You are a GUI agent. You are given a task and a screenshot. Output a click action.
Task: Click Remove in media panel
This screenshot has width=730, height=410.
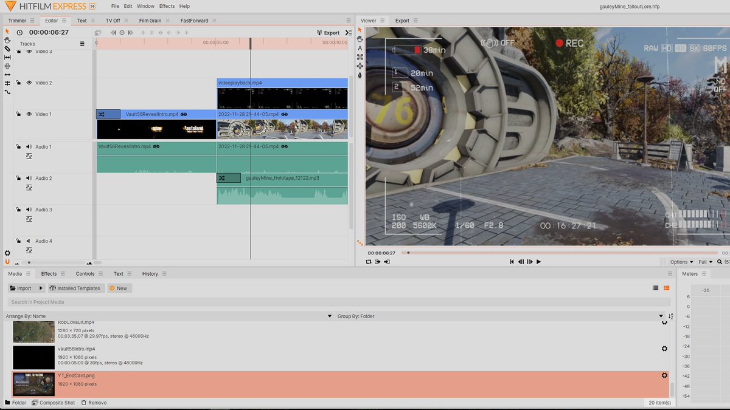click(93, 403)
